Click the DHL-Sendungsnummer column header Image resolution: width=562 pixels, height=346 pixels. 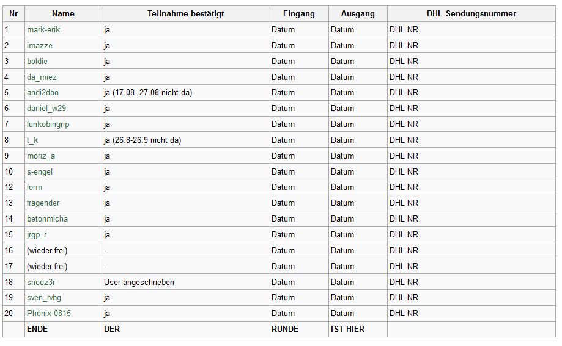(471, 13)
